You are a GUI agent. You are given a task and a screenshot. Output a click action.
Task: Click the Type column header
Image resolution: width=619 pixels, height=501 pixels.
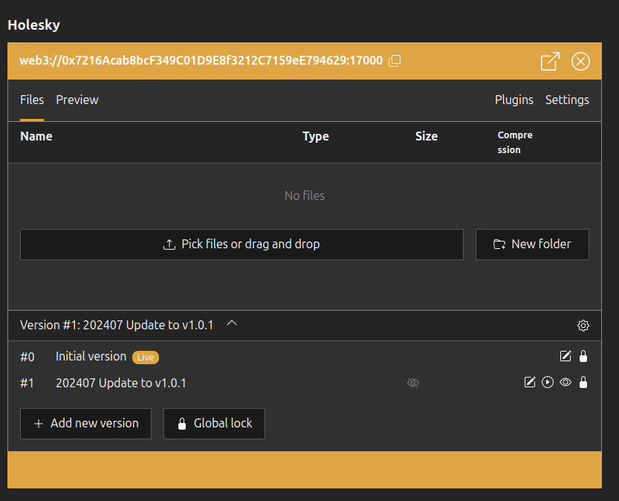[316, 136]
